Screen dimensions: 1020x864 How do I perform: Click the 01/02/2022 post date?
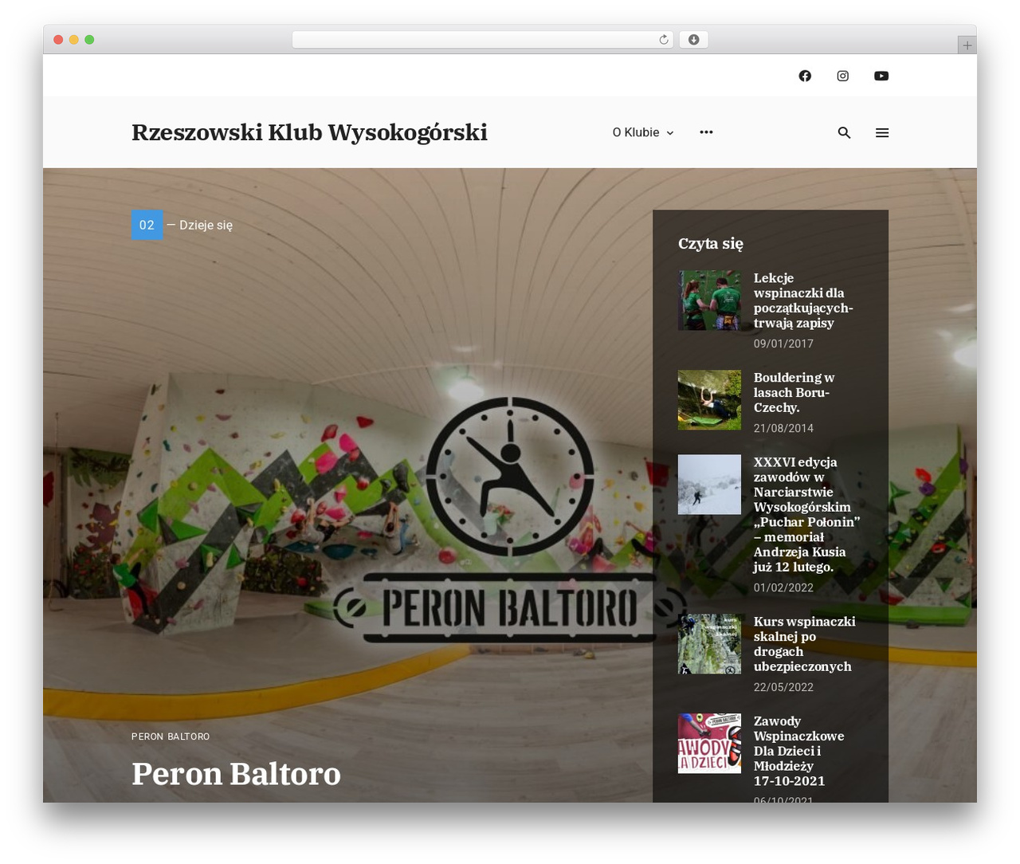point(783,587)
